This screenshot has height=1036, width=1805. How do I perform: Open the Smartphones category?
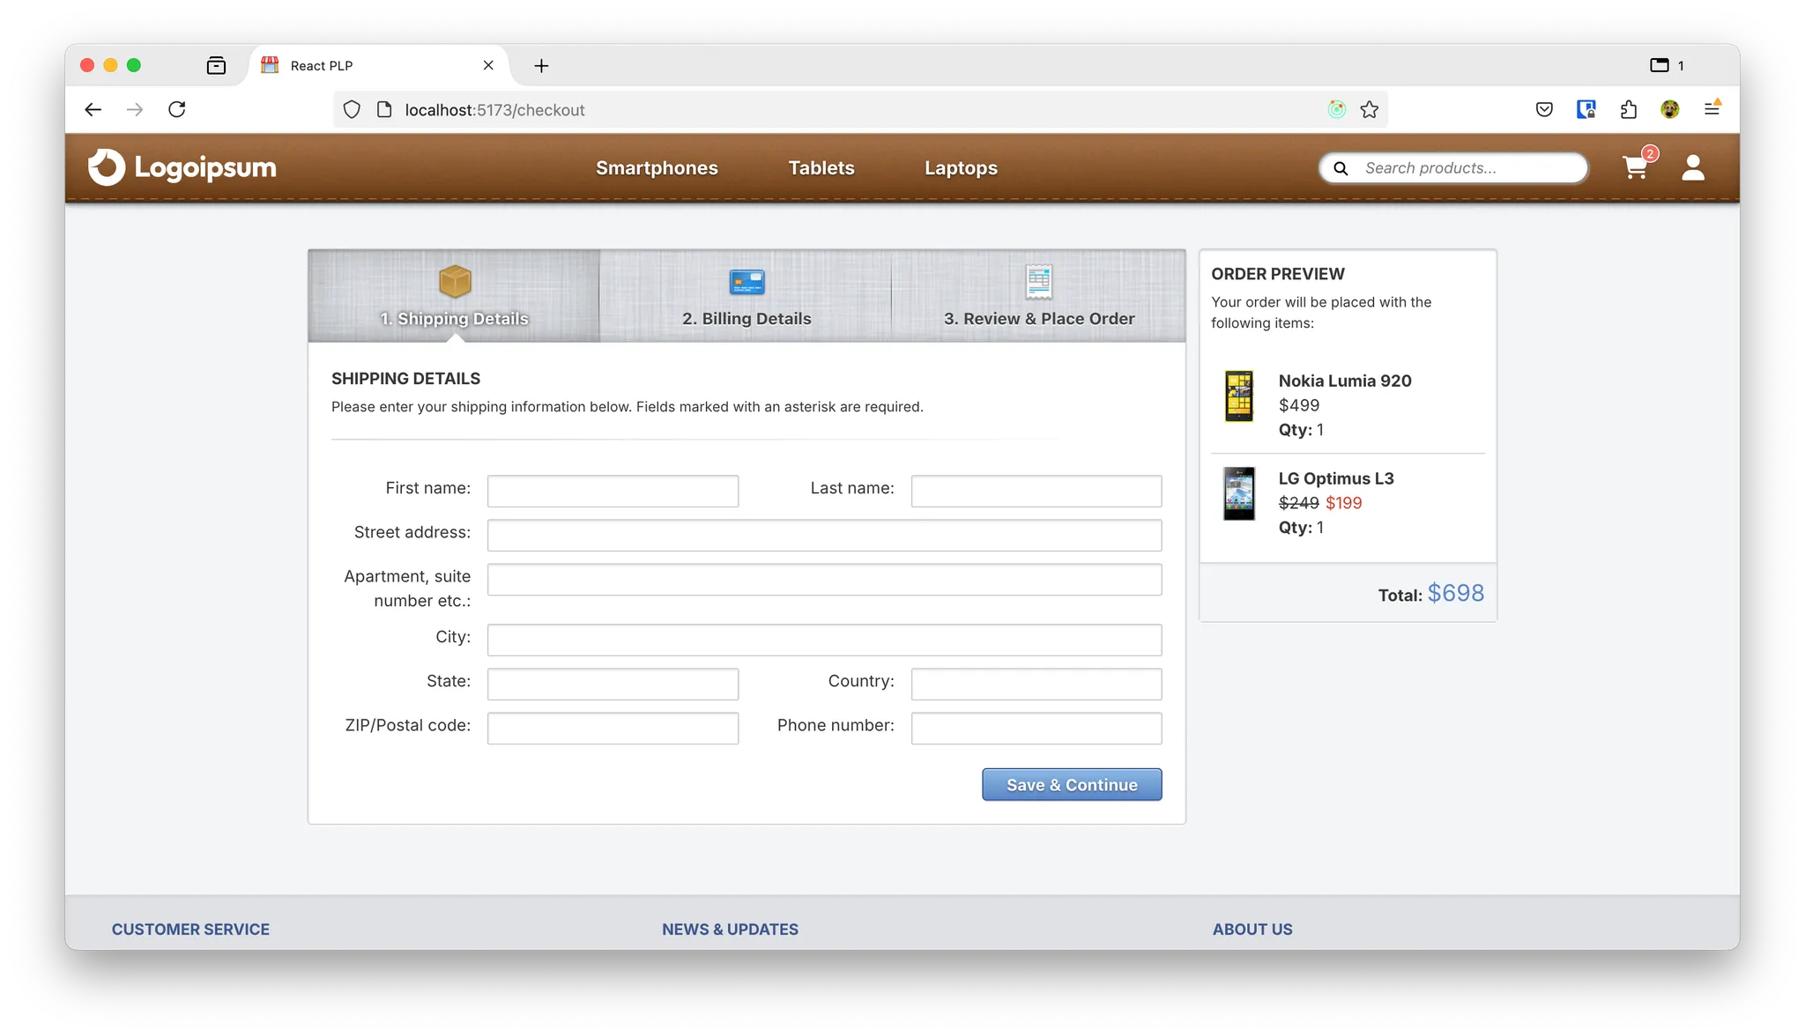tap(657, 167)
